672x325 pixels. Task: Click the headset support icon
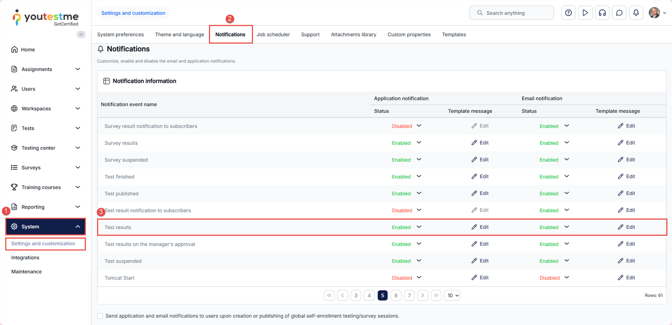coord(602,13)
